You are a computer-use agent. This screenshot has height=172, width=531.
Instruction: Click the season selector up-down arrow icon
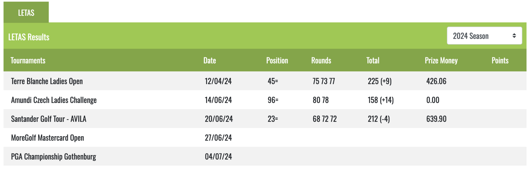pyautogui.click(x=514, y=36)
